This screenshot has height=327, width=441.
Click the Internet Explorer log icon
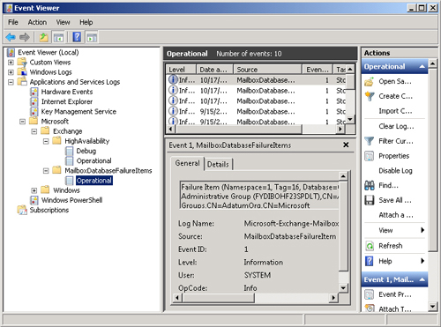(34, 101)
